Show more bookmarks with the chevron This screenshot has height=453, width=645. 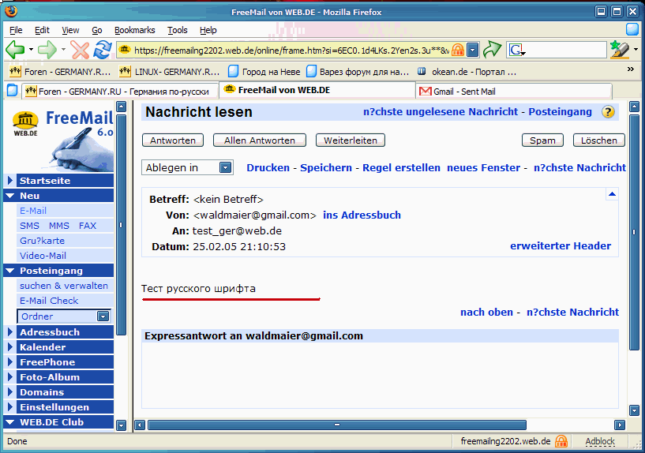pos(631,69)
